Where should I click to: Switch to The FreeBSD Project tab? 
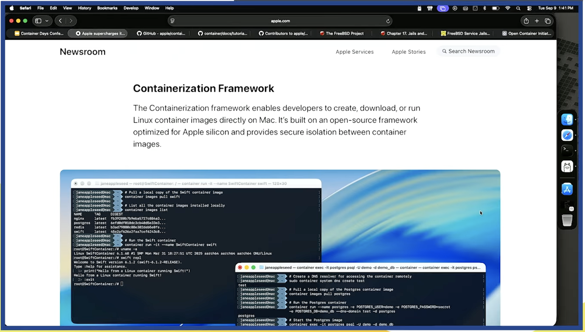[342, 33]
